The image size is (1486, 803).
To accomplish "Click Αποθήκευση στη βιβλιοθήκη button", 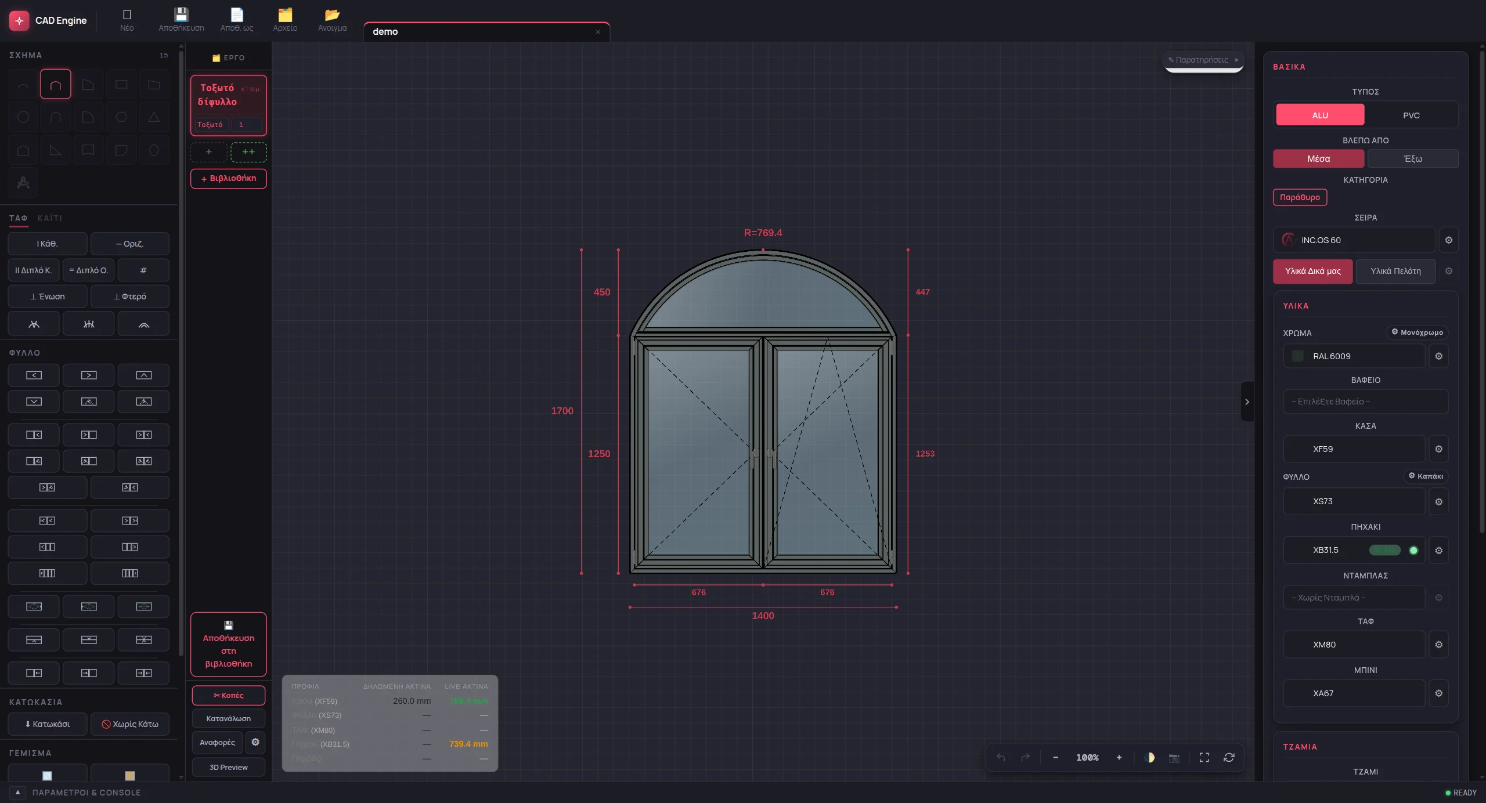I will coord(229,645).
